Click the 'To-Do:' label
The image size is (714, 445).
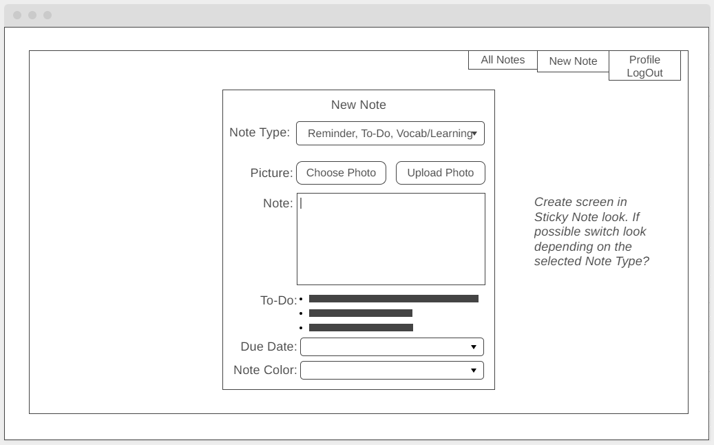278,300
